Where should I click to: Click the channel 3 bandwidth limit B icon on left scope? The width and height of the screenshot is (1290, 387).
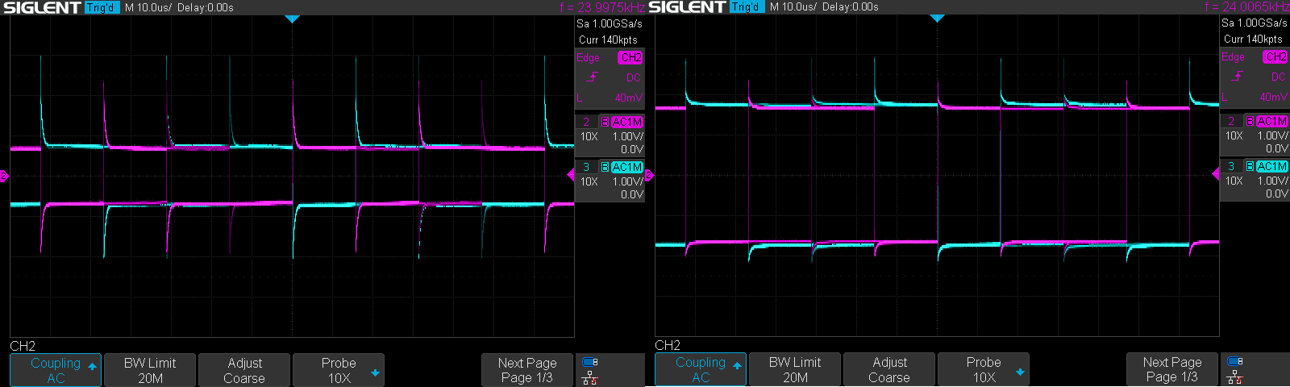[x=605, y=167]
